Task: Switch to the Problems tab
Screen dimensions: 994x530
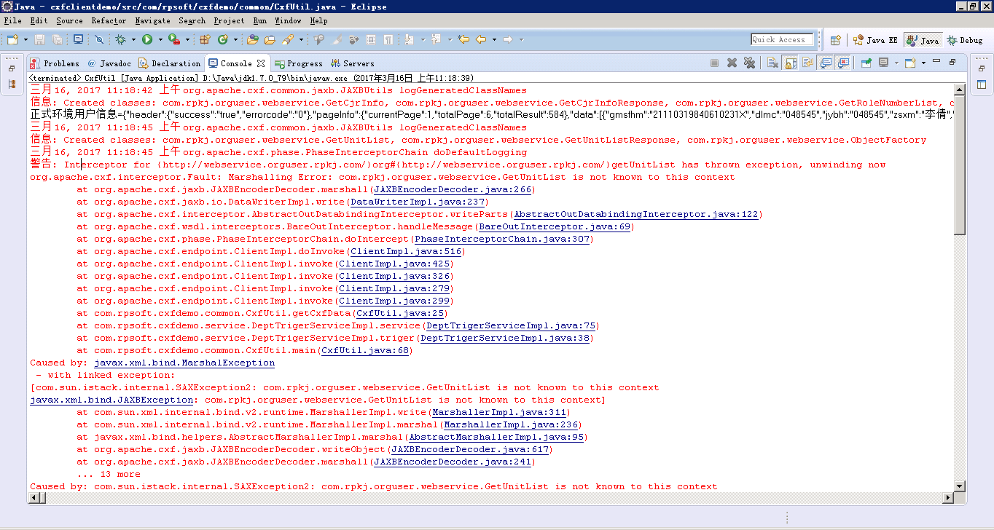Action: (x=55, y=63)
